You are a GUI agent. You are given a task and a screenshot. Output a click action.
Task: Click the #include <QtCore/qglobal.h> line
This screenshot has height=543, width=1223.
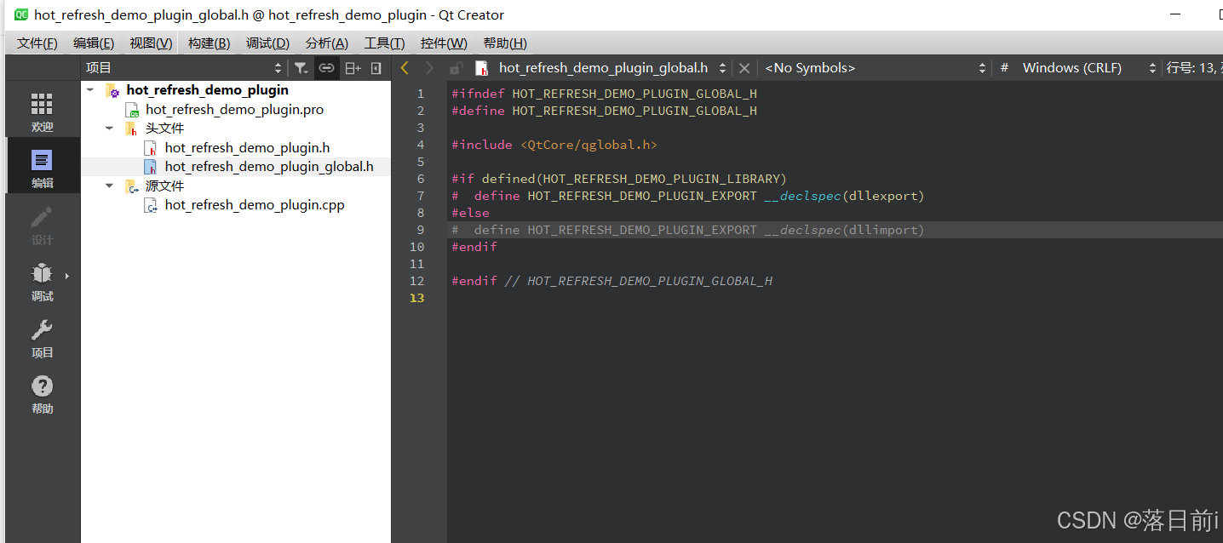coord(554,145)
